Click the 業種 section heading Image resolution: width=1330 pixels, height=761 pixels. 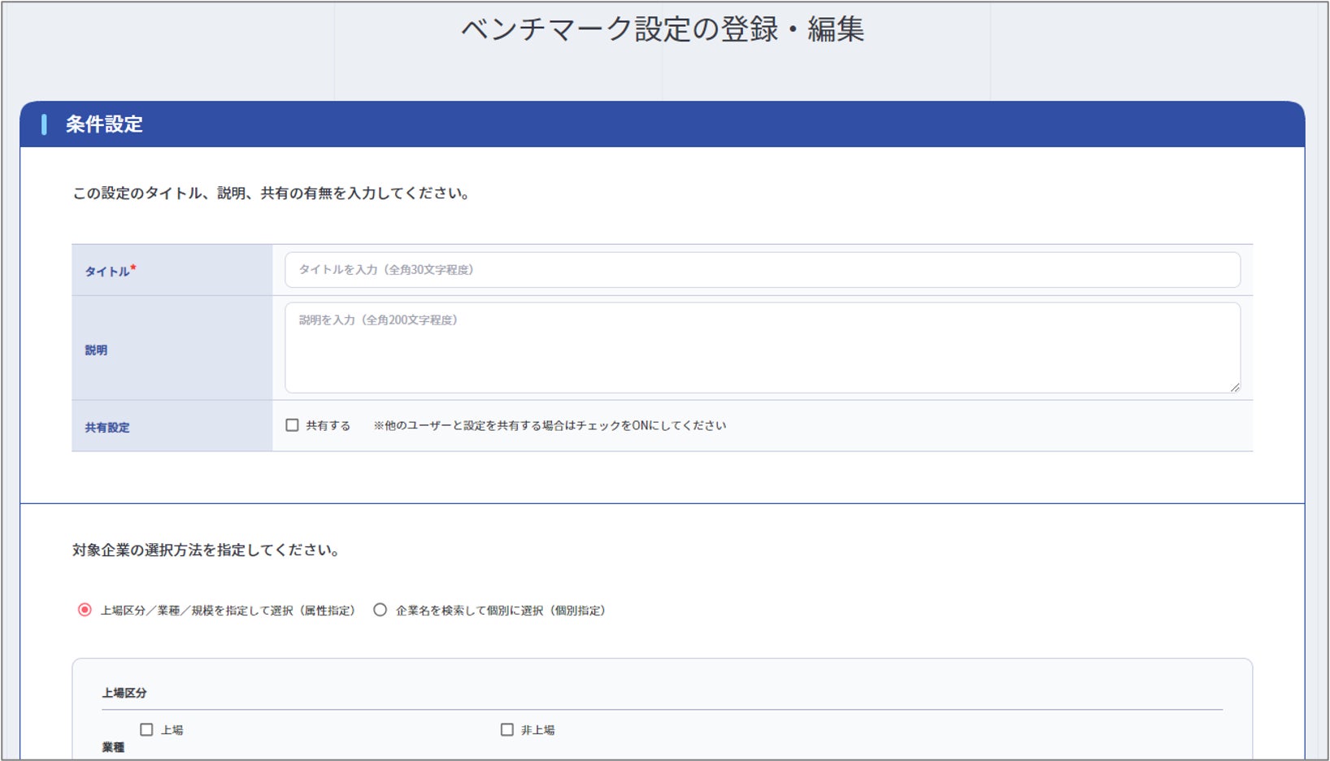pyautogui.click(x=113, y=747)
